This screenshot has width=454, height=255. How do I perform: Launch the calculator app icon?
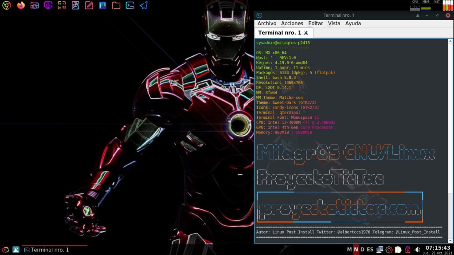[x=62, y=6]
